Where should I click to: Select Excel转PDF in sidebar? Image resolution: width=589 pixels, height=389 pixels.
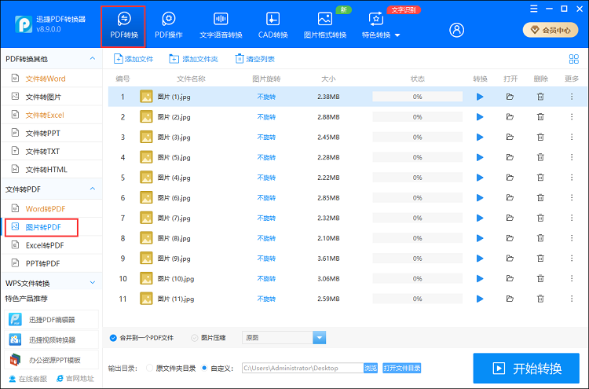point(44,245)
